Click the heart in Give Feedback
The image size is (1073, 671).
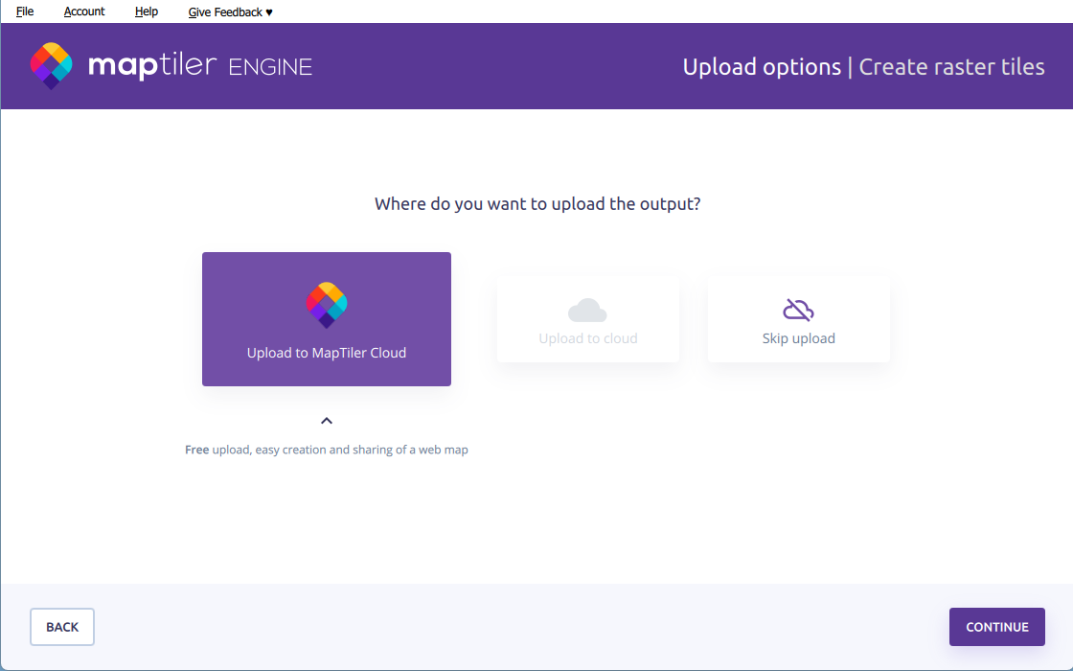tap(269, 12)
